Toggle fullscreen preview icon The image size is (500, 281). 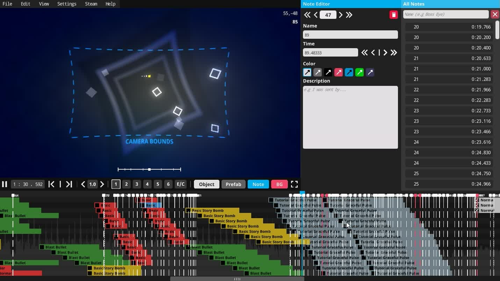(294, 184)
